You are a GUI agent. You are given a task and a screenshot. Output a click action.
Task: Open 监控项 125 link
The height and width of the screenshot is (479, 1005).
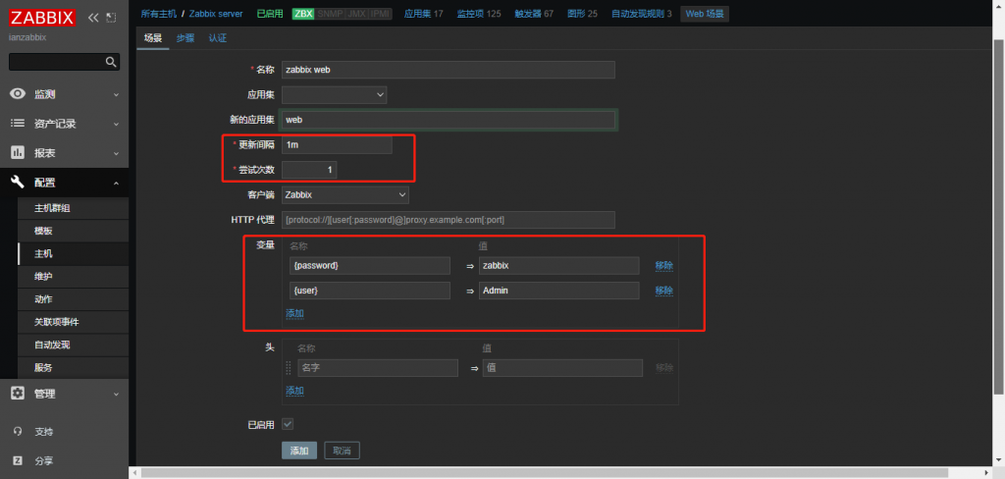click(x=479, y=14)
